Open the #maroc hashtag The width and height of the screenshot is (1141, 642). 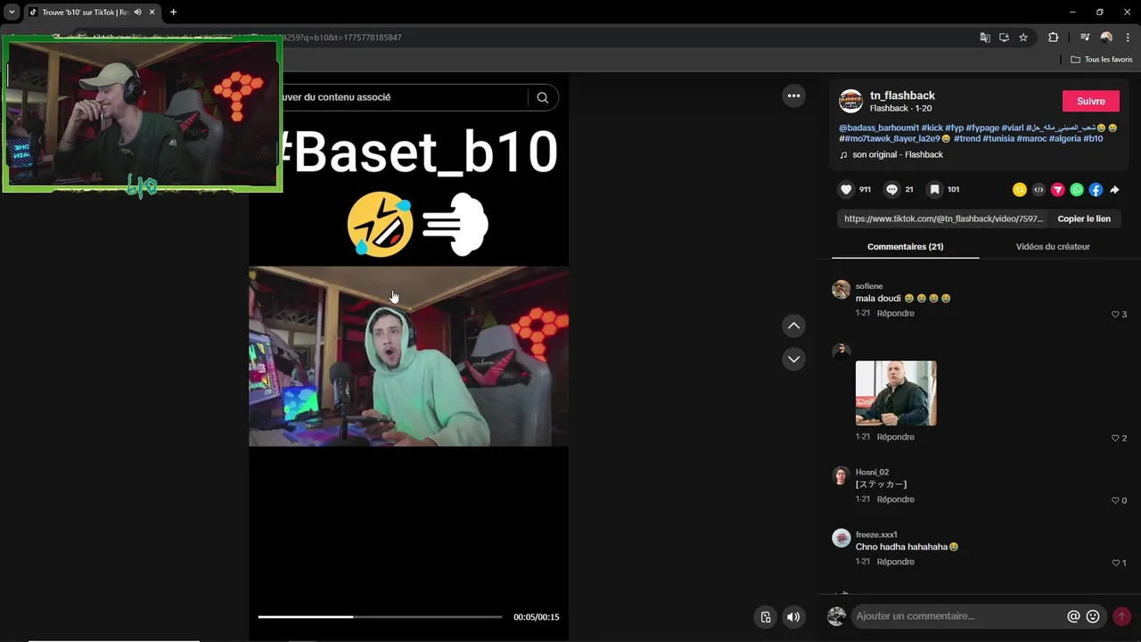coord(1031,138)
